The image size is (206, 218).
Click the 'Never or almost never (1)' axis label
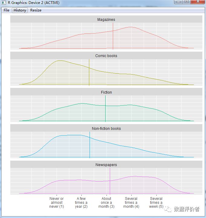pyautogui.click(x=57, y=203)
